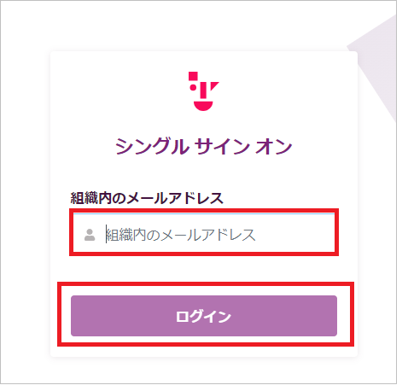Click the vertical pink bar in the logo
Image resolution: width=408 pixels, height=391 pixels.
click(203, 90)
